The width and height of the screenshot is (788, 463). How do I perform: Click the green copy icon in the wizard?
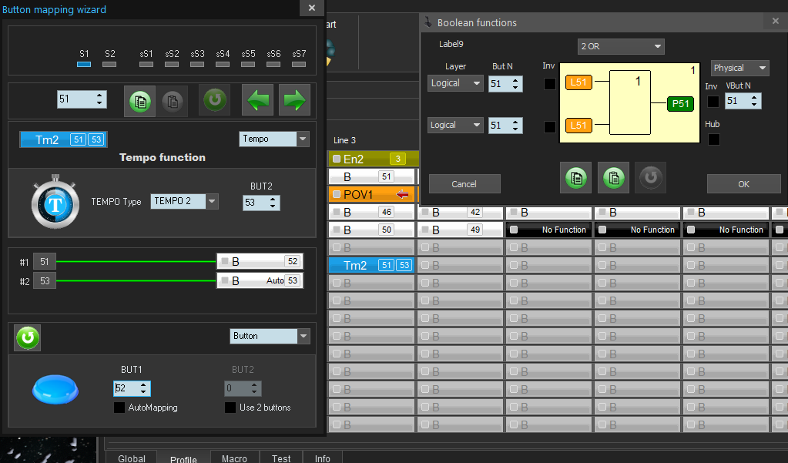139,101
